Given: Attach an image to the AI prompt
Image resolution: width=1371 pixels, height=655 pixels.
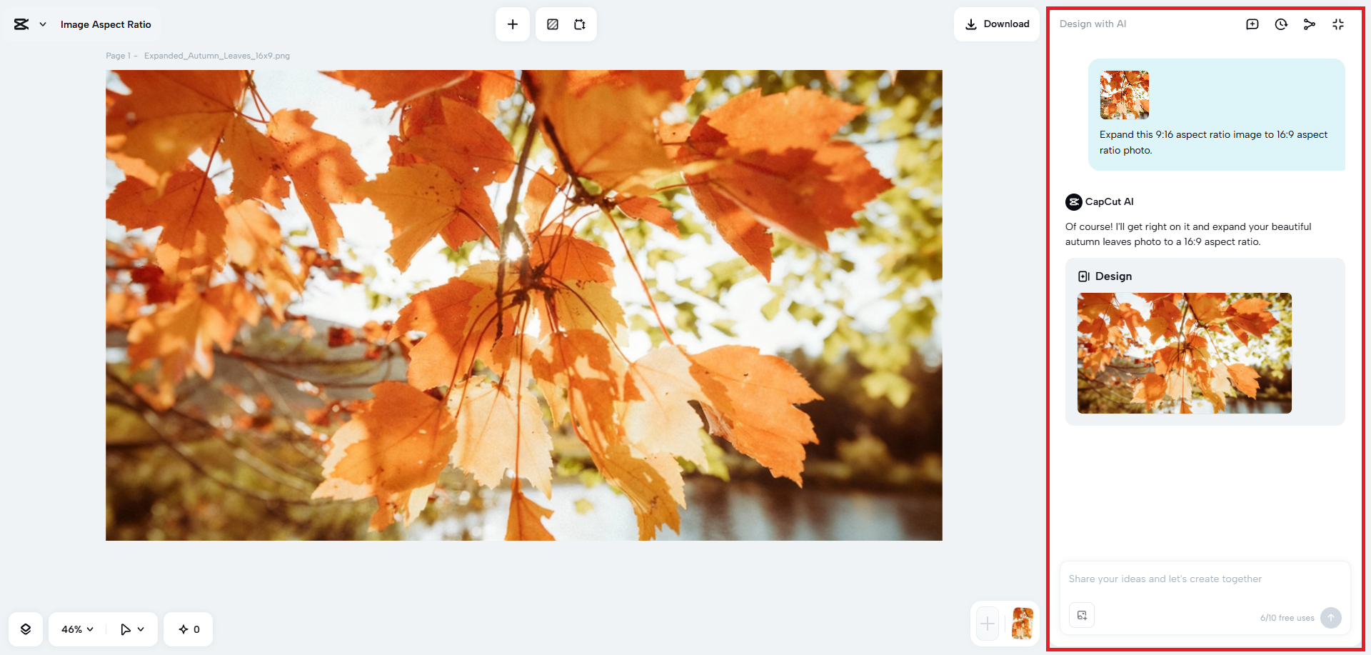Looking at the screenshot, I should (1082, 615).
